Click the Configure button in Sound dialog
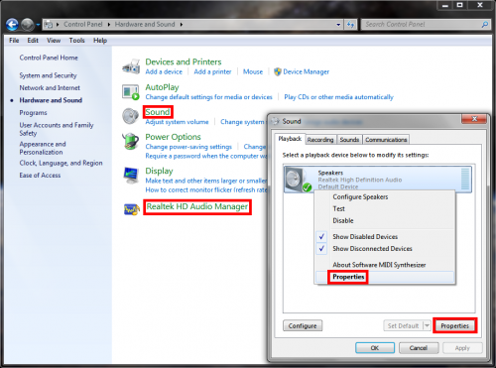 coord(303,325)
